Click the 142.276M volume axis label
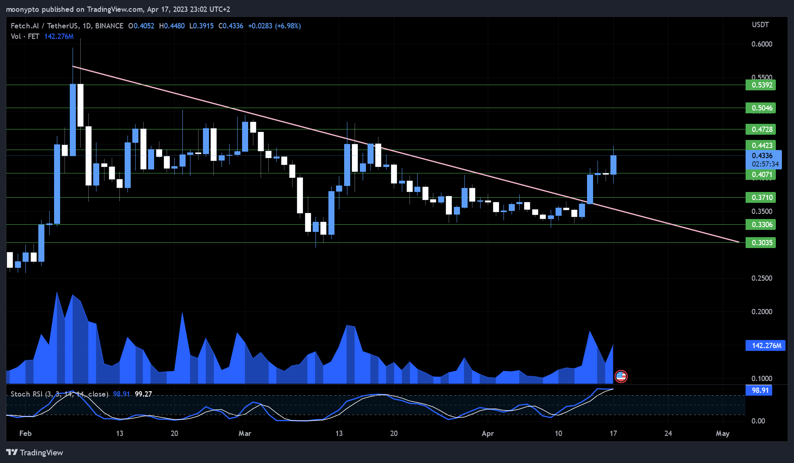794x463 pixels. [x=765, y=346]
